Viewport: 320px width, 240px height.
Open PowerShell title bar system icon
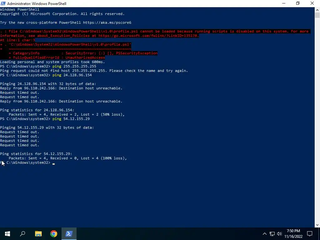coord(3,3)
